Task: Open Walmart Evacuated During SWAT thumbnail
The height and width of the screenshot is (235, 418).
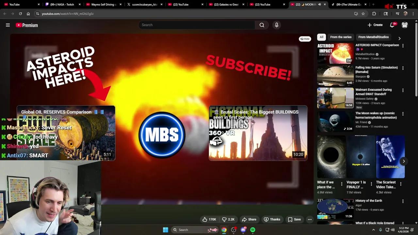Action: [x=335, y=98]
